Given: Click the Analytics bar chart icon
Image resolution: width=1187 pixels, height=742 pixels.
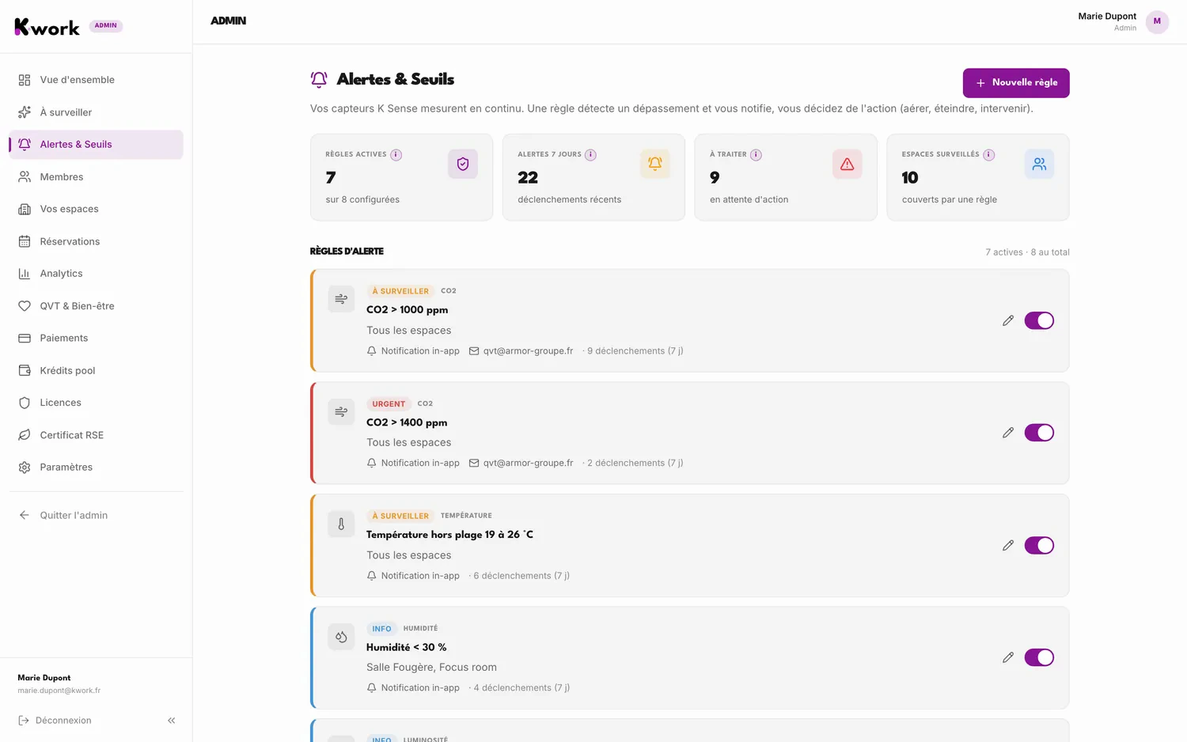Looking at the screenshot, I should coord(25,274).
